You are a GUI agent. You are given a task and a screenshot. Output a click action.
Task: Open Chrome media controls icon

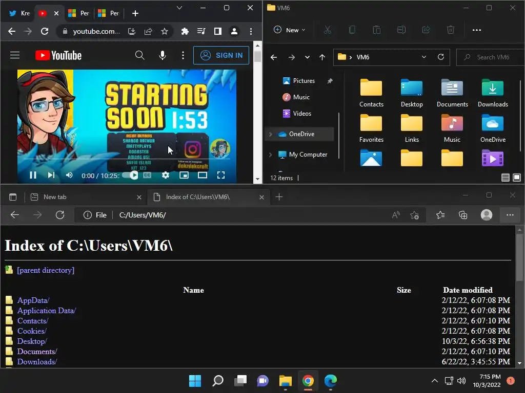(201, 31)
